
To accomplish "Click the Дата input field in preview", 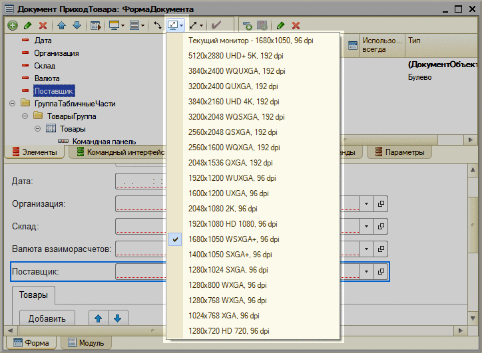I will (x=140, y=181).
